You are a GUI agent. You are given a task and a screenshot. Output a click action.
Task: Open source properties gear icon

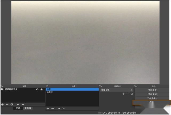click(x=12, y=105)
